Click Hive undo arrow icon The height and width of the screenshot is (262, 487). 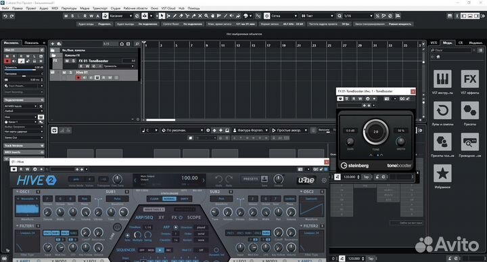[218, 179]
